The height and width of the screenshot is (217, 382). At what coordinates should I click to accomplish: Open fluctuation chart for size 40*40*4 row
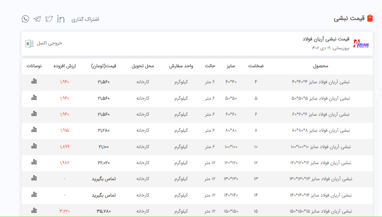pos(34,82)
